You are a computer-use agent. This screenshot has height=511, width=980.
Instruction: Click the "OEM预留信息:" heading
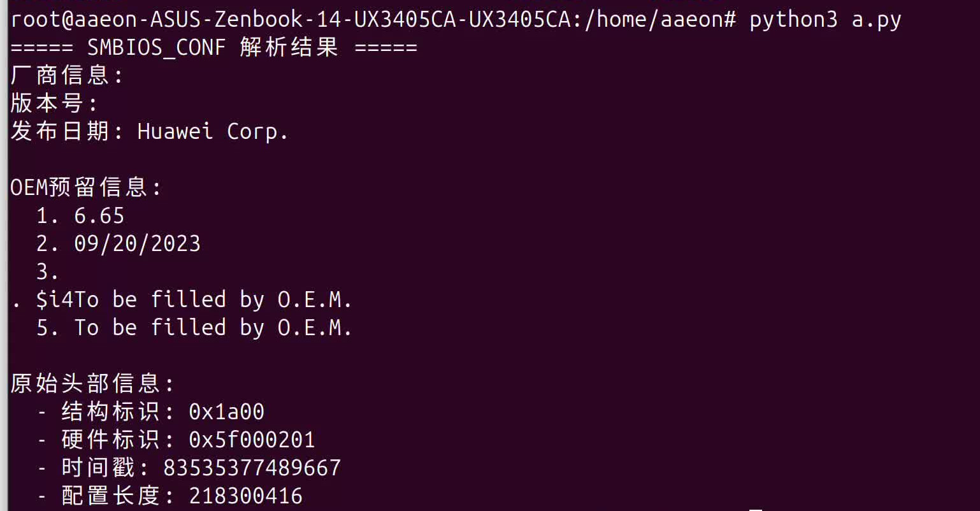pos(86,187)
